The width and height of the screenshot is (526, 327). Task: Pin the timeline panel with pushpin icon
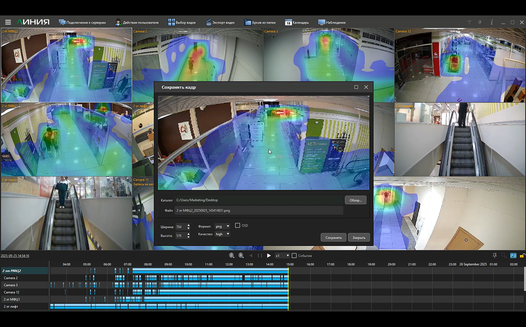point(495,256)
